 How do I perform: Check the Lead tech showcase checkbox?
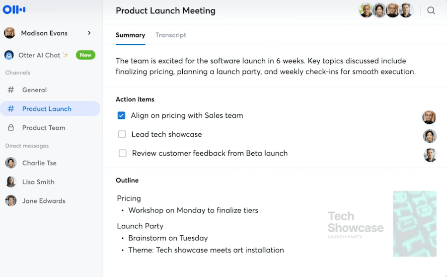(122, 134)
